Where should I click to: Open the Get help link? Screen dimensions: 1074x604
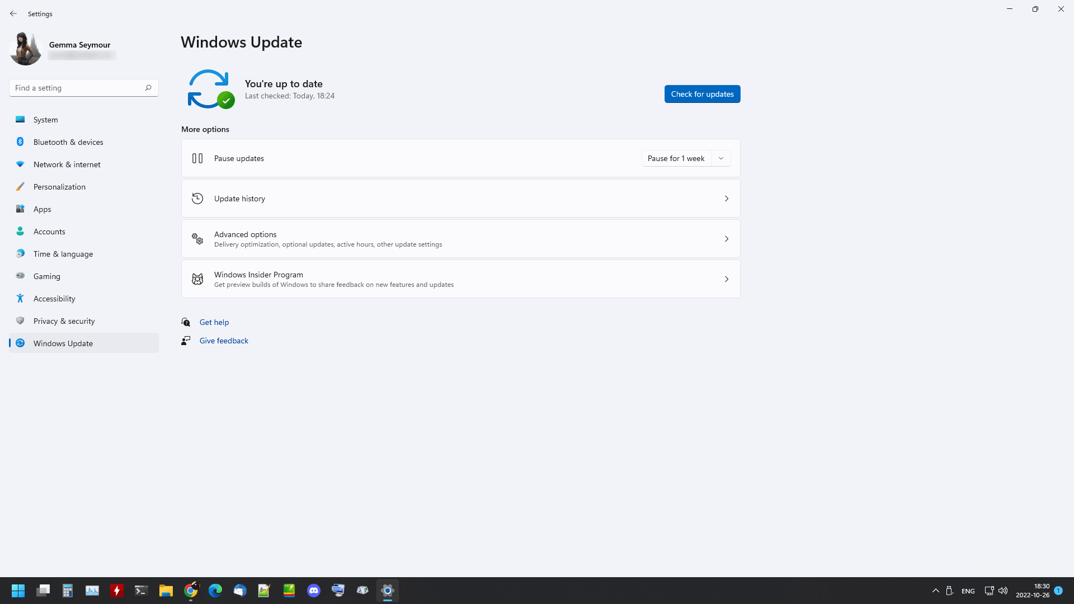pos(214,322)
